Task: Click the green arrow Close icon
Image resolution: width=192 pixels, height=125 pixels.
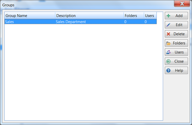Action: [168, 61]
